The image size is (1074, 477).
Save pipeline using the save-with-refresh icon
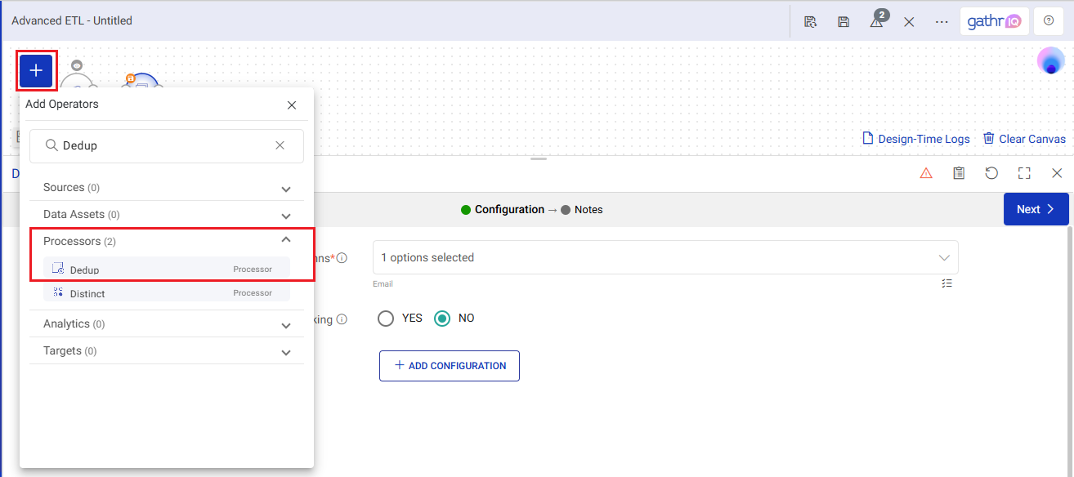click(810, 21)
